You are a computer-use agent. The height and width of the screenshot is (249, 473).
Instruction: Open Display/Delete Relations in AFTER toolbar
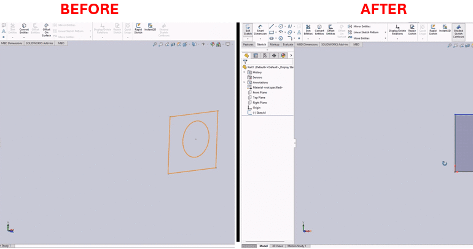397,30
